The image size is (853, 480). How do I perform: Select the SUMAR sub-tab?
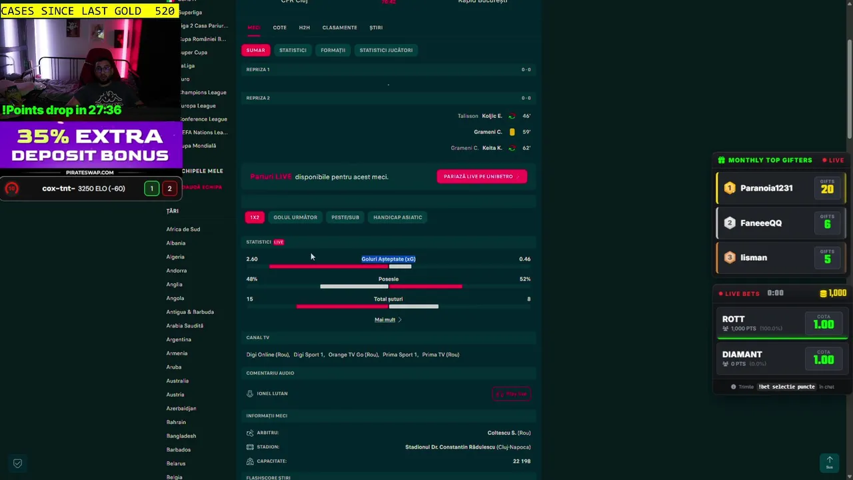click(x=255, y=50)
